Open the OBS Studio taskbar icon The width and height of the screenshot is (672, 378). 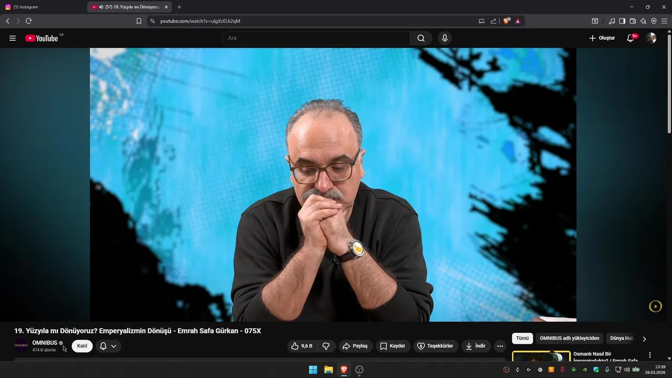(359, 370)
